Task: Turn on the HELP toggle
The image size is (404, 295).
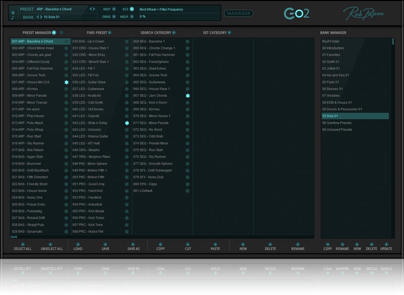Action: point(132,17)
